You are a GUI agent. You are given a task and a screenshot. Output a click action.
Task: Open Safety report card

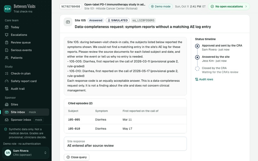coord(26,81)
